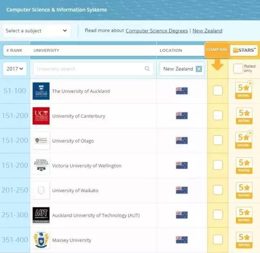
Task: Open the 2017 year dropdown
Action: (x=15, y=69)
